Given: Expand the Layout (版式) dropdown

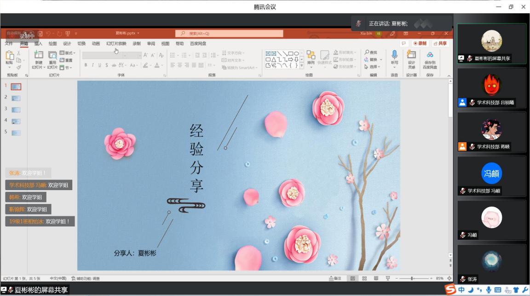Looking at the screenshot, I should click(68, 53).
